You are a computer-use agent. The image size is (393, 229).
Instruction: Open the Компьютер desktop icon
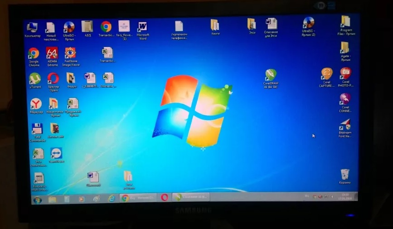coord(32,30)
